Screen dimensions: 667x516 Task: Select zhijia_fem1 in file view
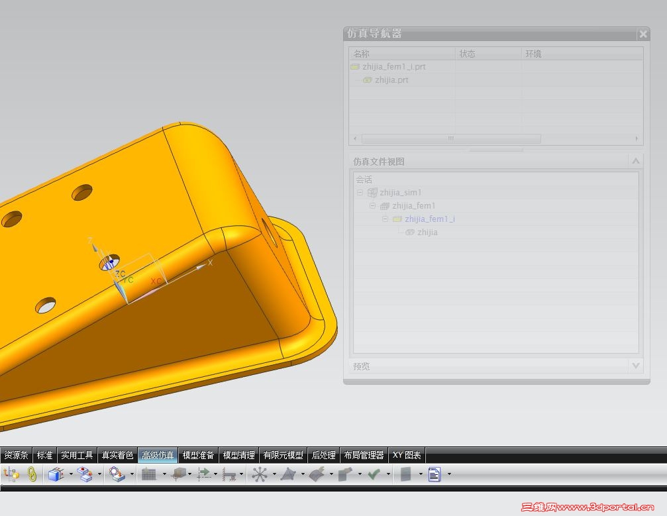[x=413, y=206]
